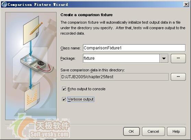Click the JBuilder icon in the title bar

(4, 4)
